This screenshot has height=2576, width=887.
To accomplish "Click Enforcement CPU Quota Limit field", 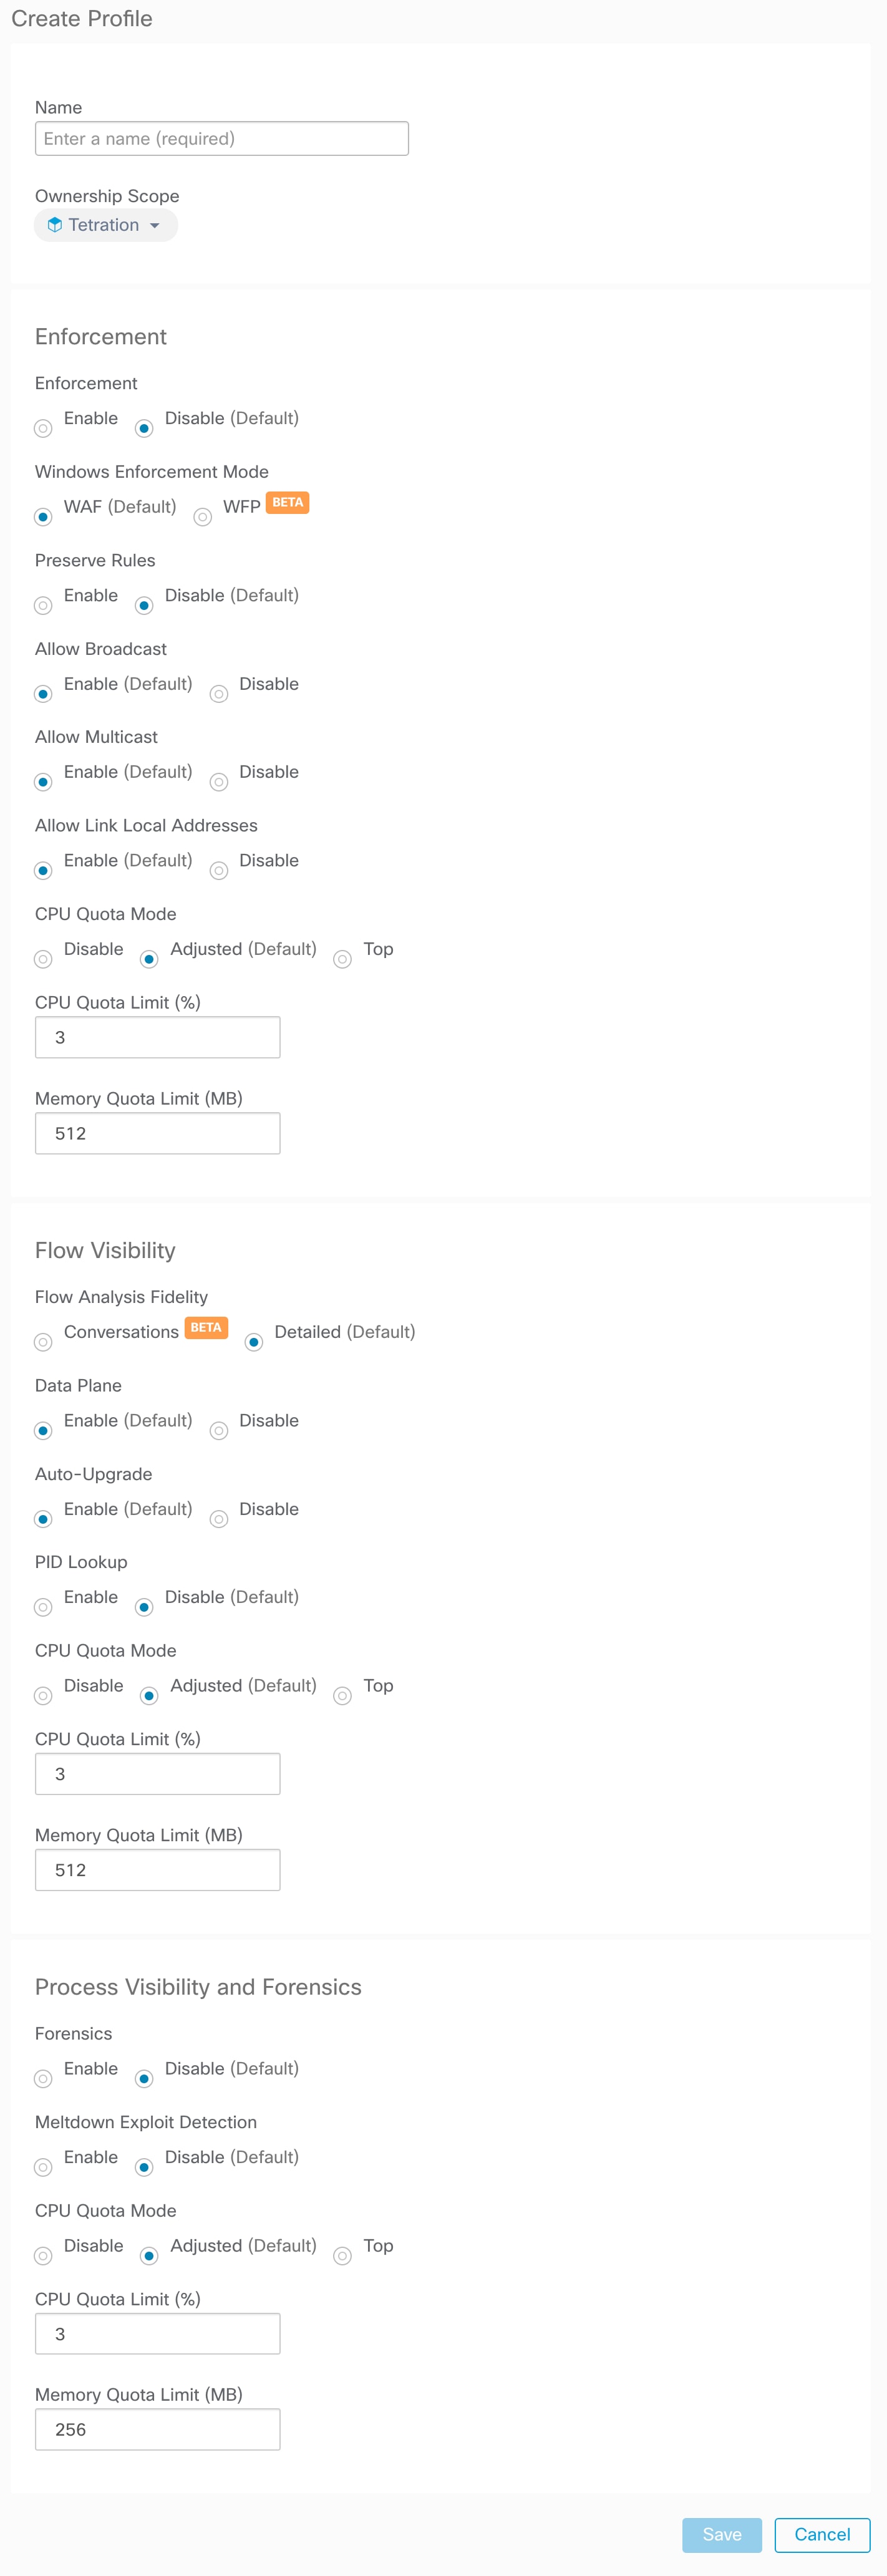I will [158, 1037].
